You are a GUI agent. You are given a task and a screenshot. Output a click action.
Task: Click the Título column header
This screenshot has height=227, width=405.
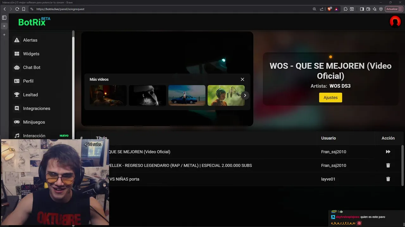102,138
